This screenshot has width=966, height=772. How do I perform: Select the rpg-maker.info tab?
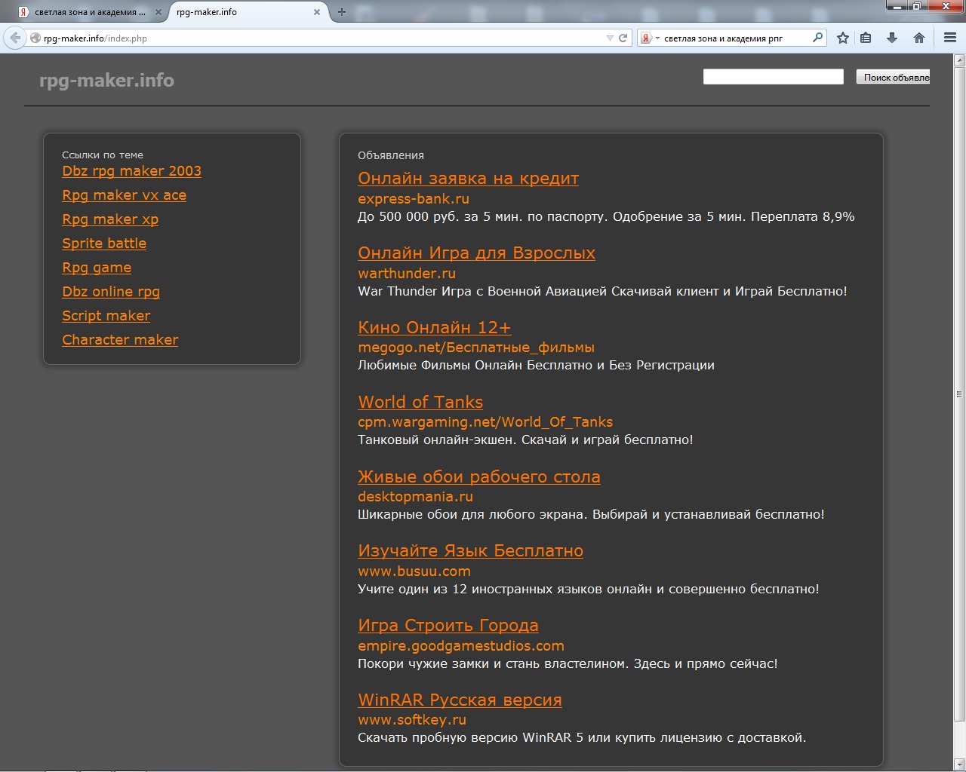248,12
